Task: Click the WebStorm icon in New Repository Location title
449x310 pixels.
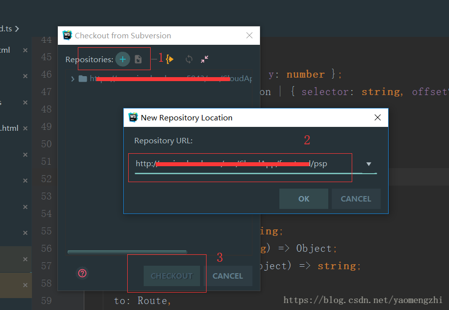Action: 133,117
